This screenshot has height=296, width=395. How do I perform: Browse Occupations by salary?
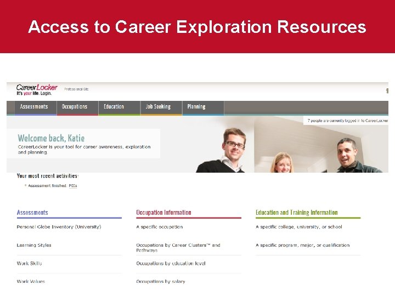tap(161, 281)
